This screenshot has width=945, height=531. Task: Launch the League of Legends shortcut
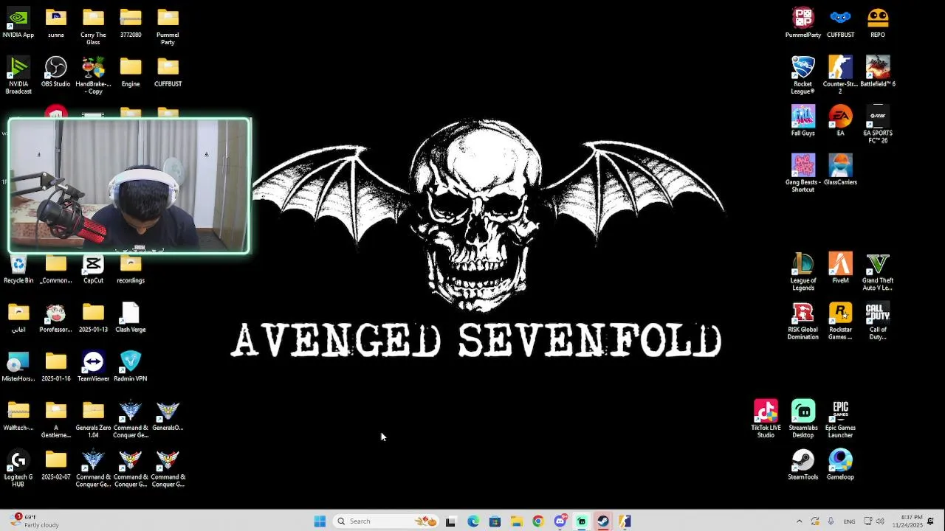[x=803, y=272]
